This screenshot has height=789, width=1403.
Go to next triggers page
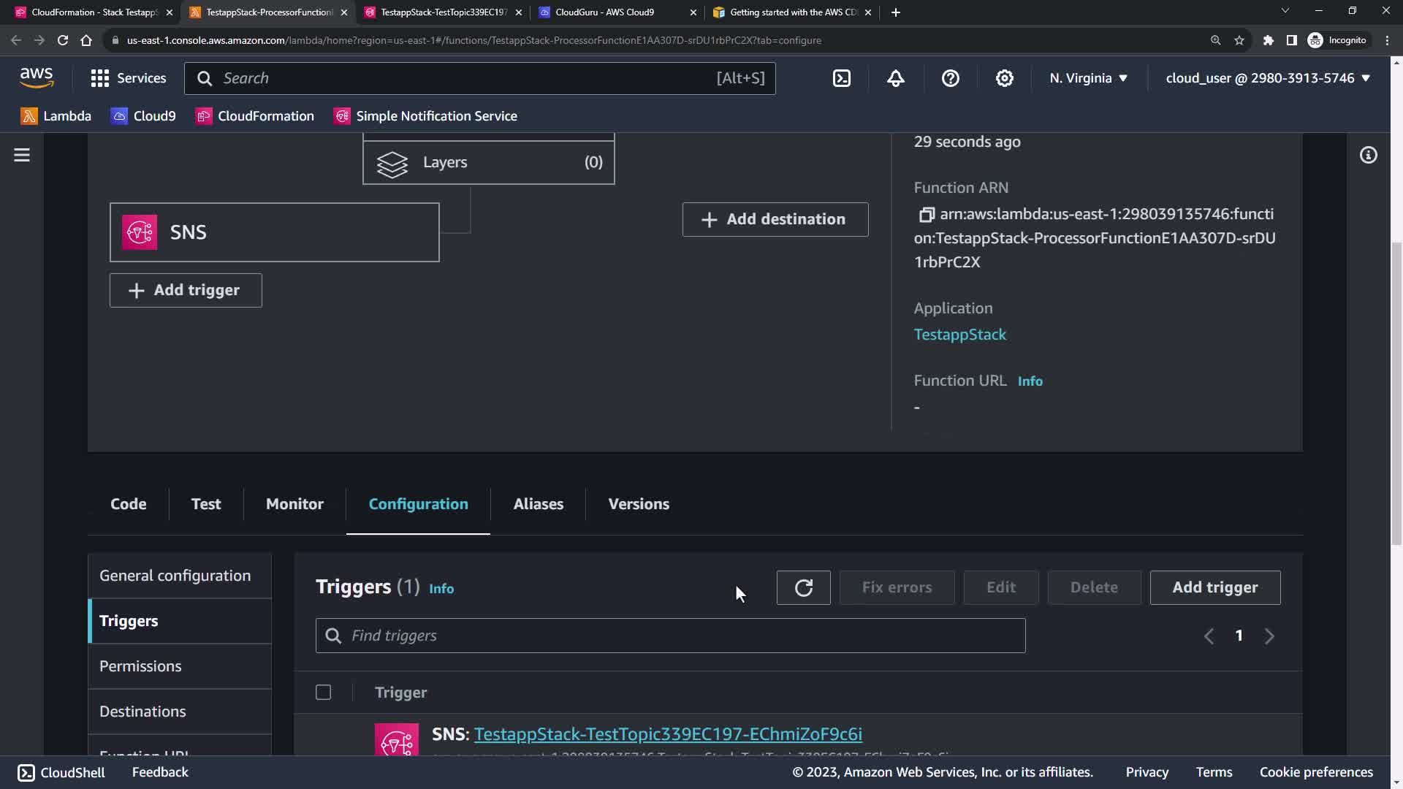point(1269,636)
